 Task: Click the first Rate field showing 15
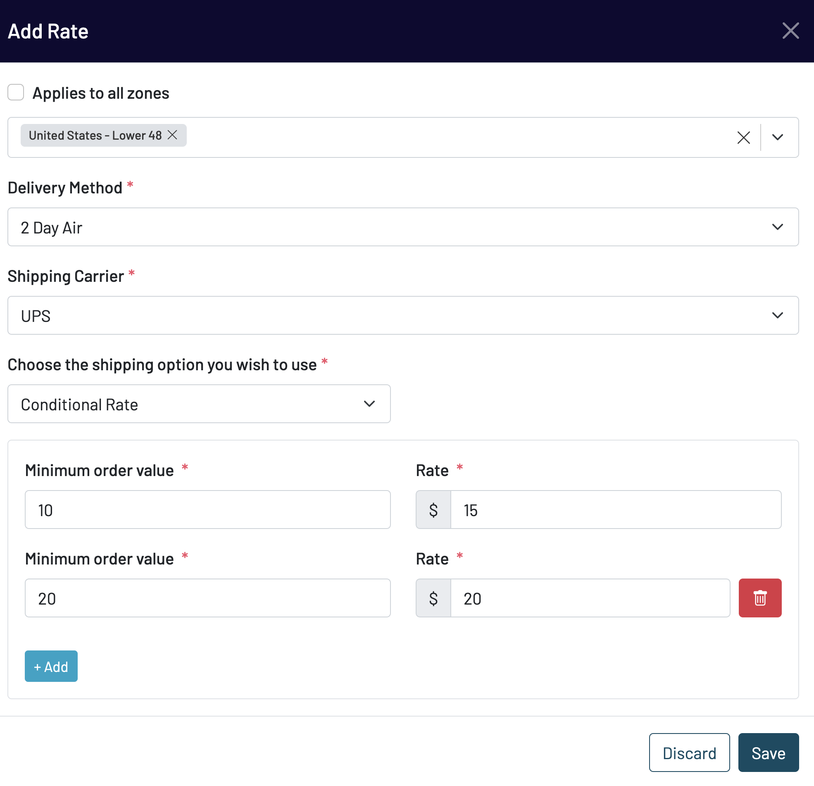coord(615,510)
